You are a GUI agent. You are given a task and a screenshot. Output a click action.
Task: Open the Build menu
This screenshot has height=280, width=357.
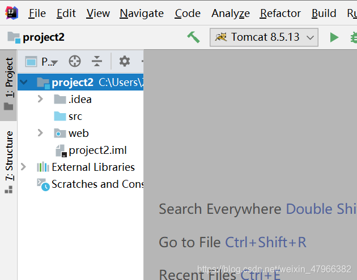(x=324, y=14)
